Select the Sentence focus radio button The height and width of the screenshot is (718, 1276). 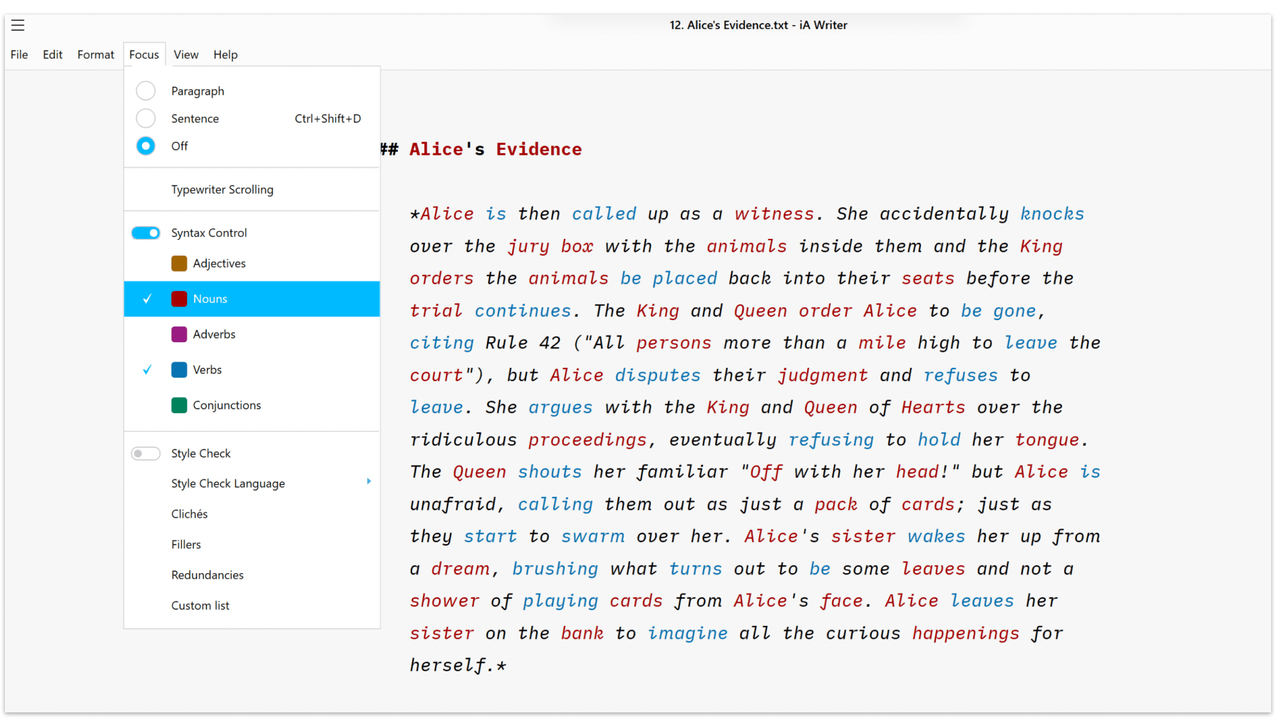(x=146, y=119)
